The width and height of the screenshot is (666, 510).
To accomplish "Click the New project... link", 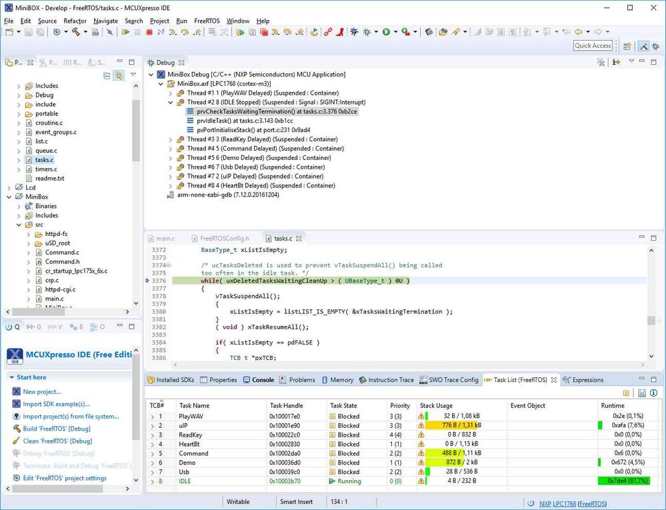I will pyautogui.click(x=41, y=392).
